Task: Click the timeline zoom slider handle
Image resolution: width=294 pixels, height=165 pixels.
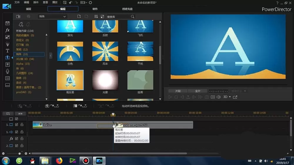Action: click(x=19, y=154)
